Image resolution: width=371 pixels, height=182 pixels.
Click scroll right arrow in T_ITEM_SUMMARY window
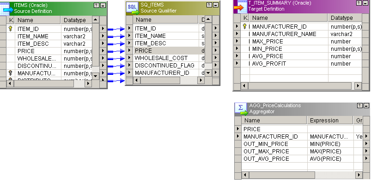358,85
